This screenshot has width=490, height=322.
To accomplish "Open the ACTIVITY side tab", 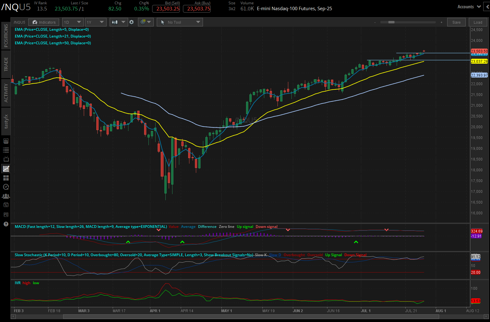I will click(6, 93).
